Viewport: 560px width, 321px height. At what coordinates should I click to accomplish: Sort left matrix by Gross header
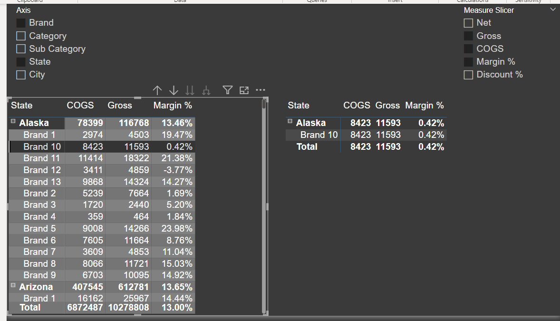coord(120,106)
